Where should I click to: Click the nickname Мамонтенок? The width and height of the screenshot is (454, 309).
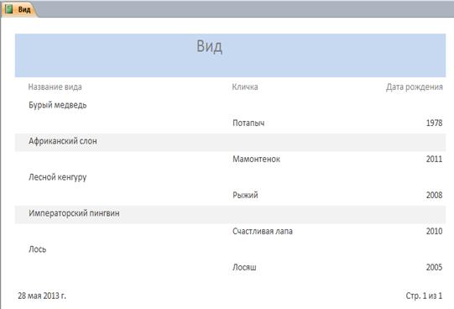256,159
